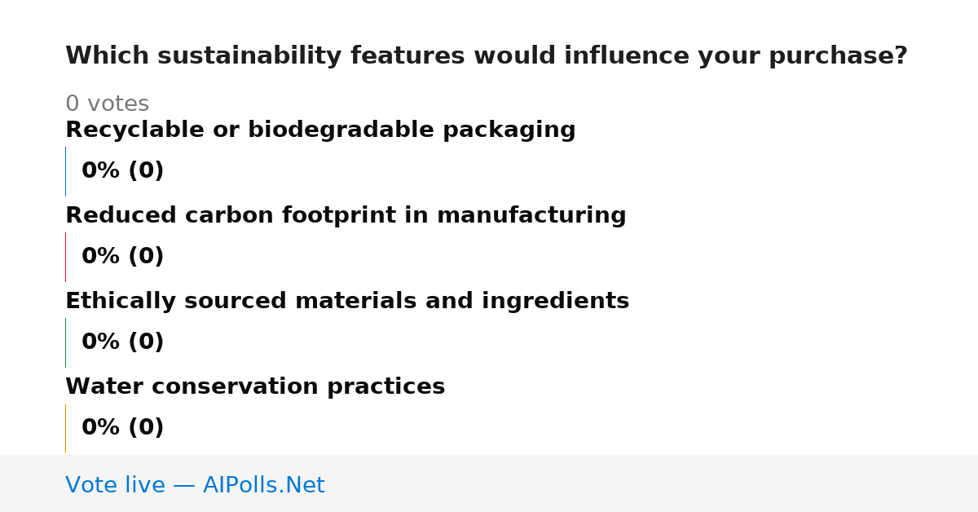Click 0% (0) result under Recyclable packaging
The width and height of the screenshot is (978, 512).
coord(122,171)
